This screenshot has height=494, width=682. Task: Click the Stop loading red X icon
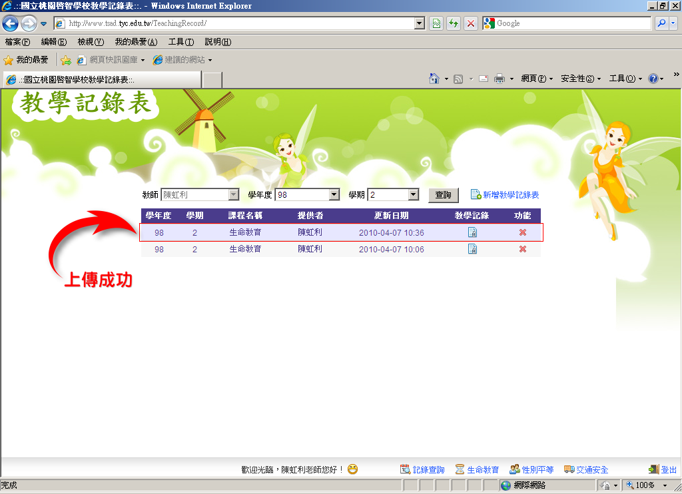point(471,23)
